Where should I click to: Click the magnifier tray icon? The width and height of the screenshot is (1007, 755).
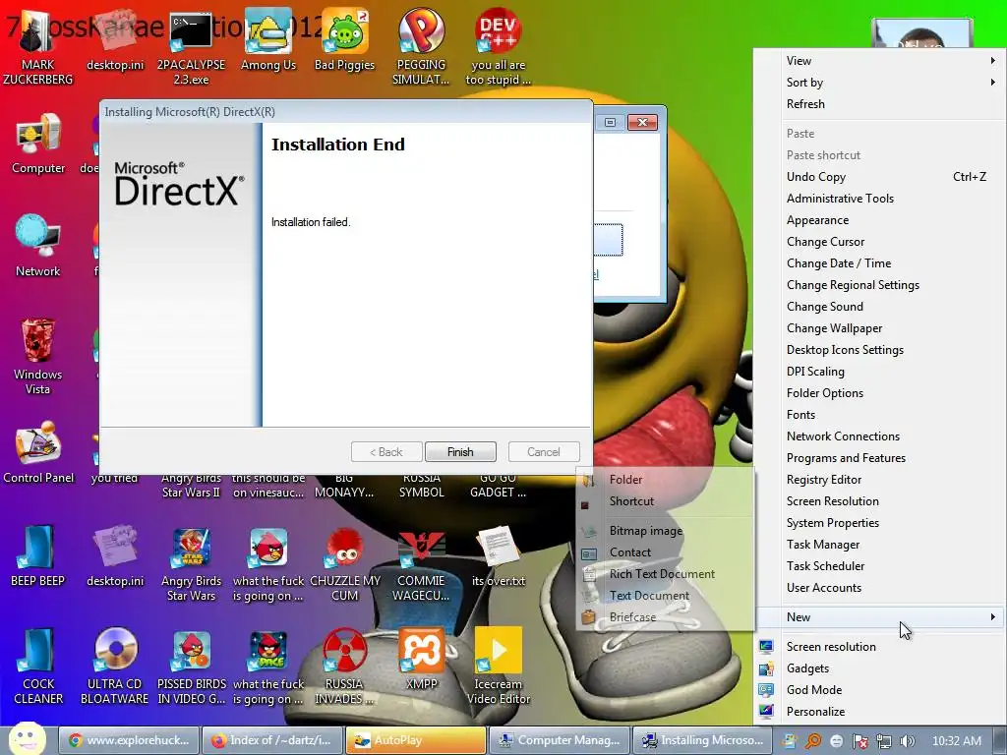813,741
